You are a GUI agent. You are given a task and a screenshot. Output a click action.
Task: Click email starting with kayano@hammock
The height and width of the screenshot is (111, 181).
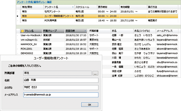coord(167,40)
